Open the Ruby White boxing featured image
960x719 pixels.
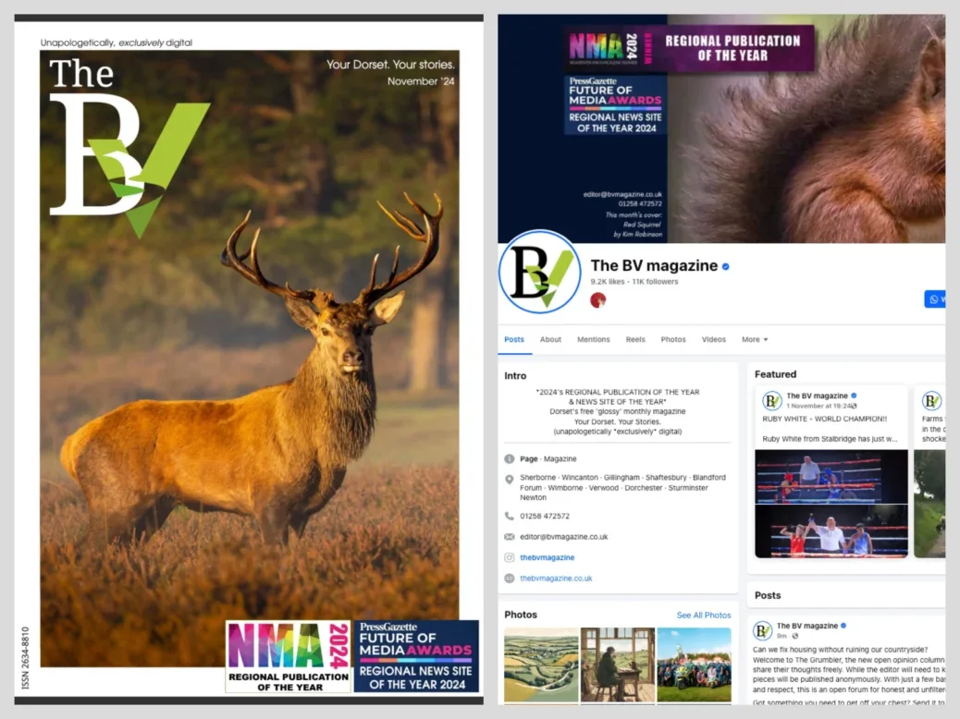click(x=831, y=504)
